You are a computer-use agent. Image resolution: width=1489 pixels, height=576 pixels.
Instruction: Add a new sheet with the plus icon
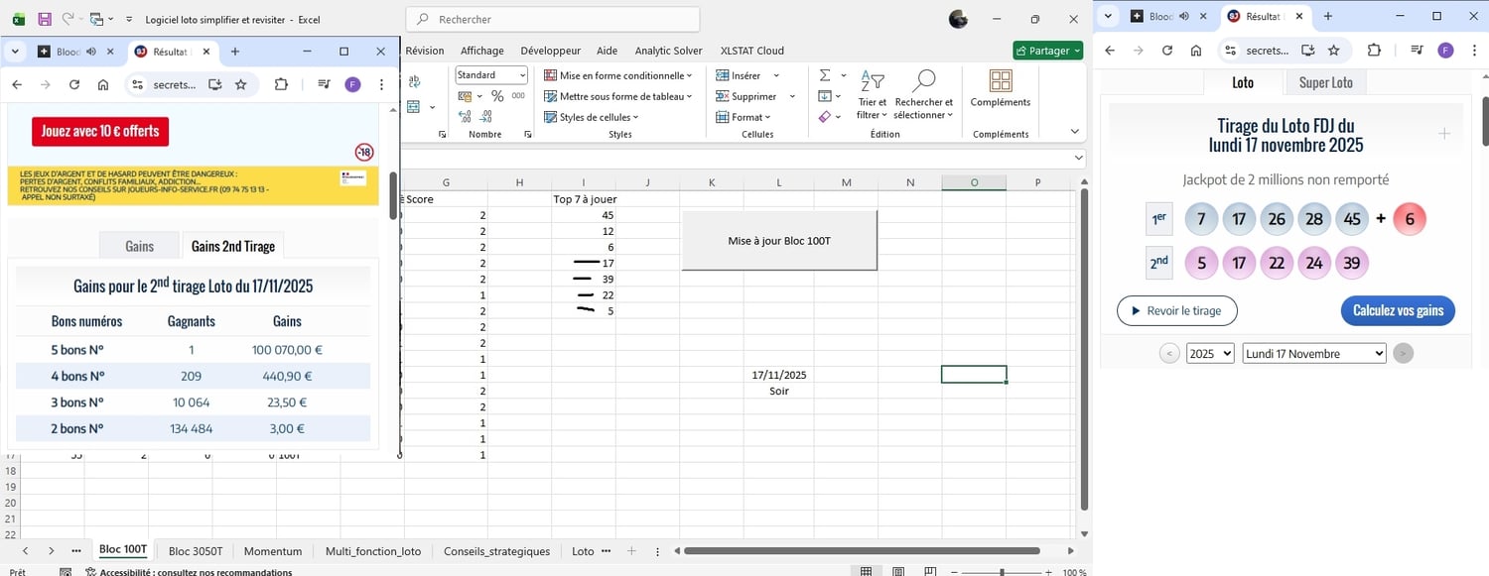(x=631, y=551)
